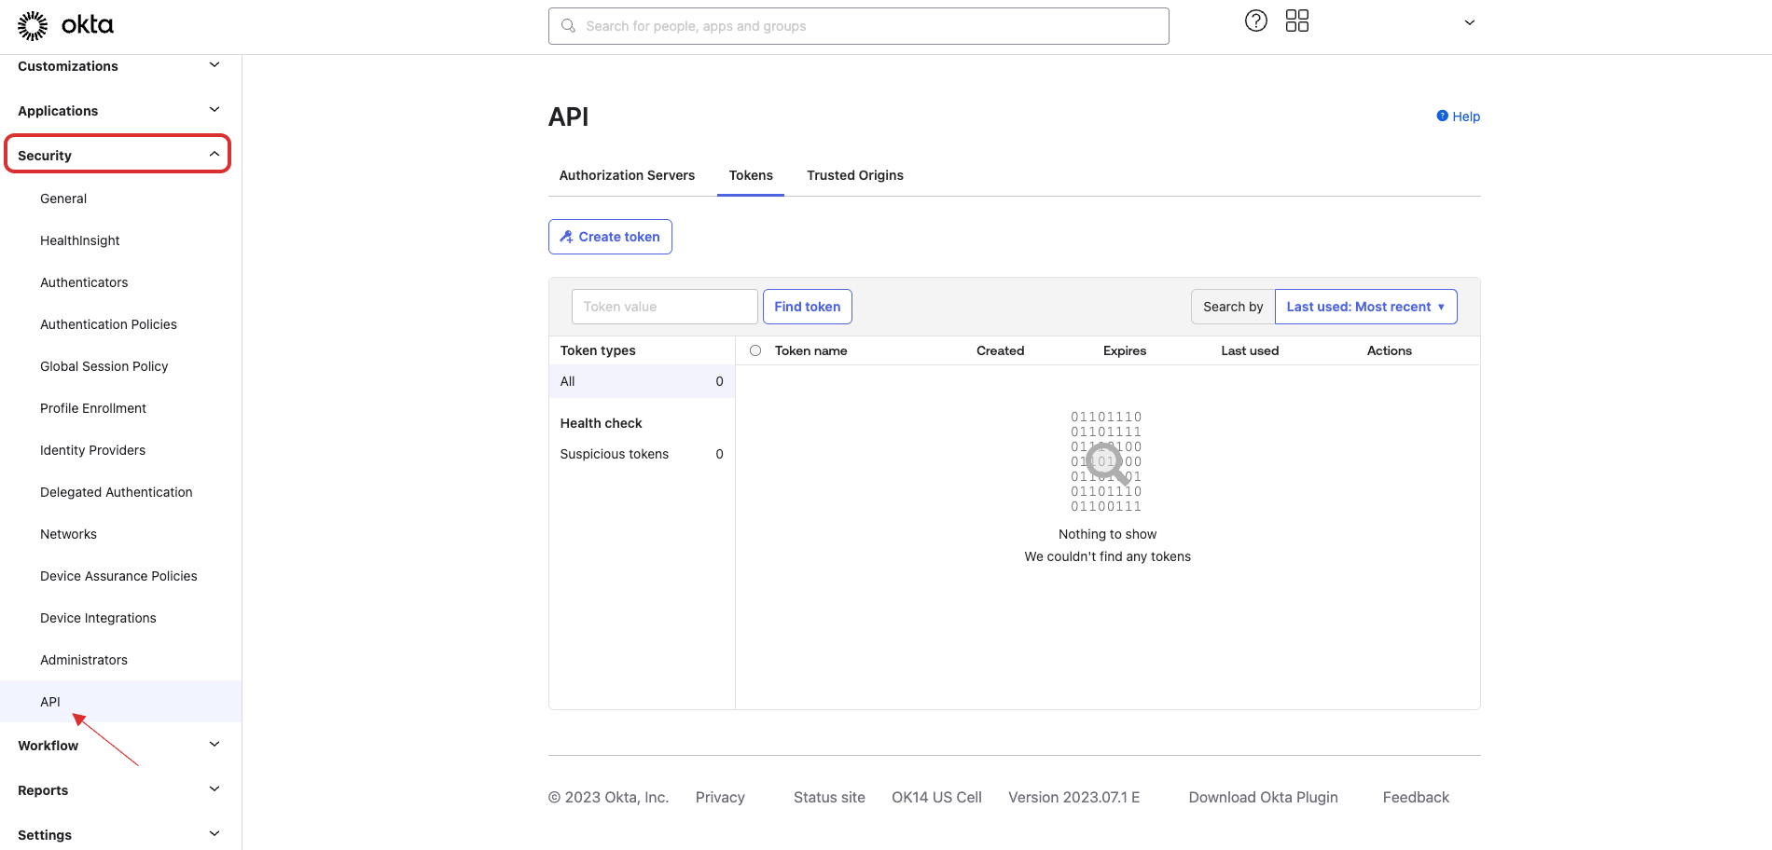This screenshot has height=850, width=1772.
Task: Click the blue Help icon near title
Action: (x=1442, y=116)
